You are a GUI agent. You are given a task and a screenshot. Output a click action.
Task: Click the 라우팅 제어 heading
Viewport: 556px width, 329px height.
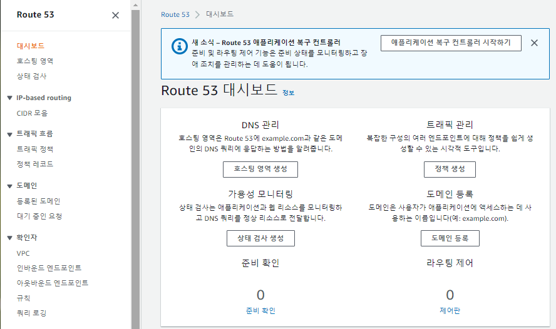point(450,263)
